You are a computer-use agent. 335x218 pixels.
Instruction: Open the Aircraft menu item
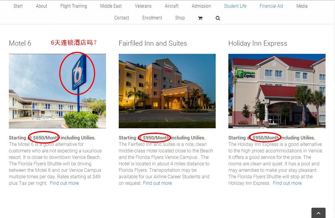click(171, 6)
